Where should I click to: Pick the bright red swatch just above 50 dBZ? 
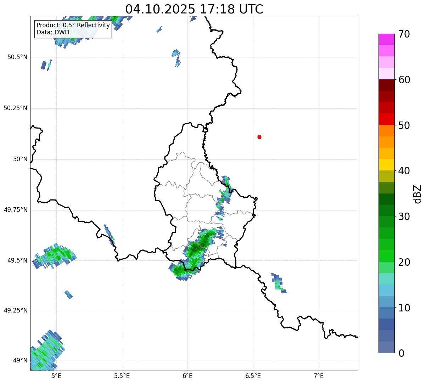point(387,119)
